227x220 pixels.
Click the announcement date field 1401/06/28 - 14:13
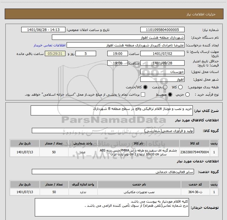click(x=43, y=30)
